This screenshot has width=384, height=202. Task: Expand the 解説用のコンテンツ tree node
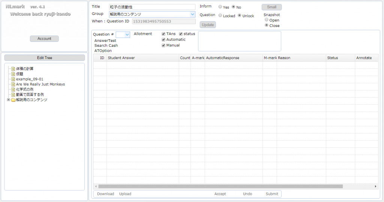[8, 100]
